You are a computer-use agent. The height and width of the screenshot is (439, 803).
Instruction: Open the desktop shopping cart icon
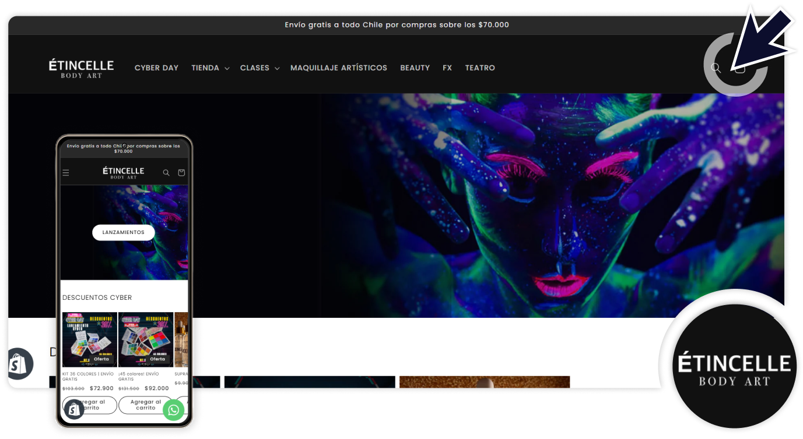(740, 68)
